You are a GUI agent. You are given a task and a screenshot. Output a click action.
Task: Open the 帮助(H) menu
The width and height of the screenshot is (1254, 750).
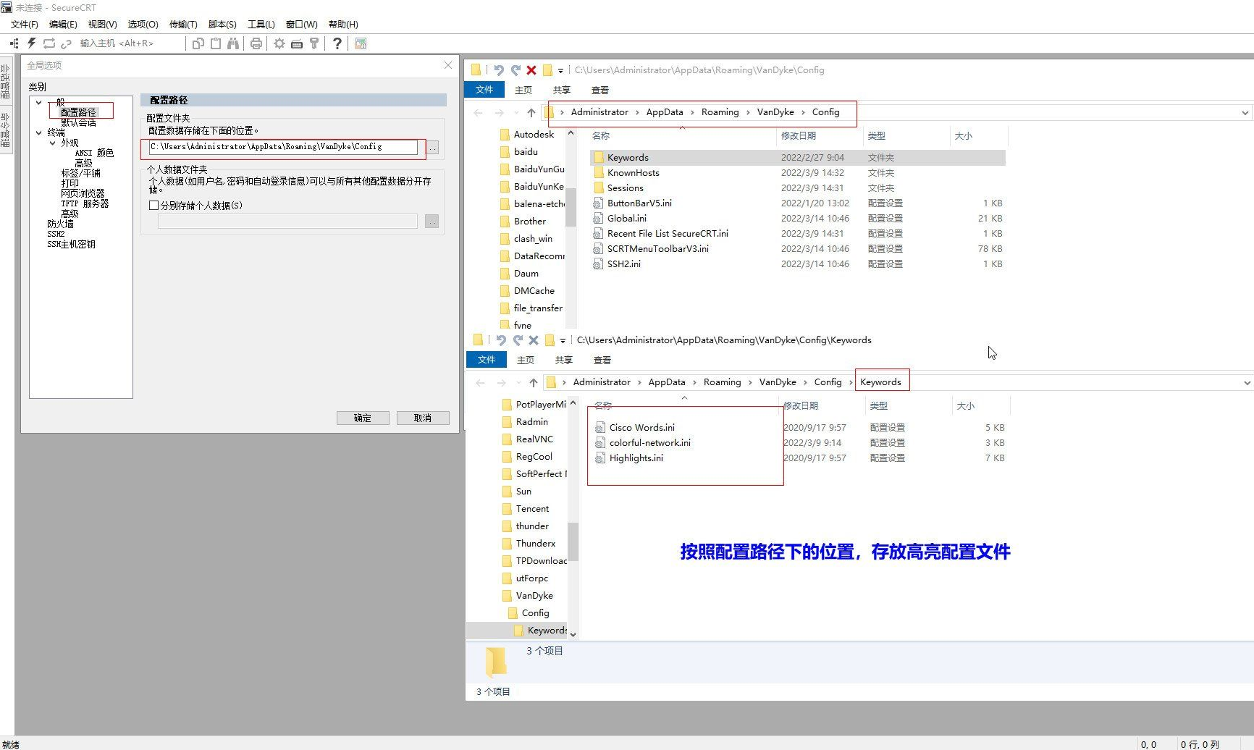pos(343,25)
